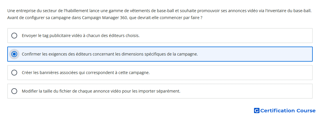The image size is (320, 116).
Task: Click answer text 'Envoyer le tag publicitaire vidéo…'
Action: 81,36
